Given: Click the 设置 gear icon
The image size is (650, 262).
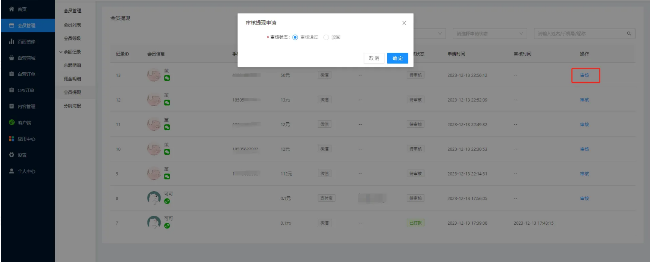Looking at the screenshot, I should pyautogui.click(x=12, y=155).
